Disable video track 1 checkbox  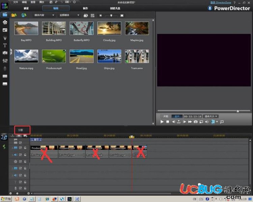[x=20, y=148]
